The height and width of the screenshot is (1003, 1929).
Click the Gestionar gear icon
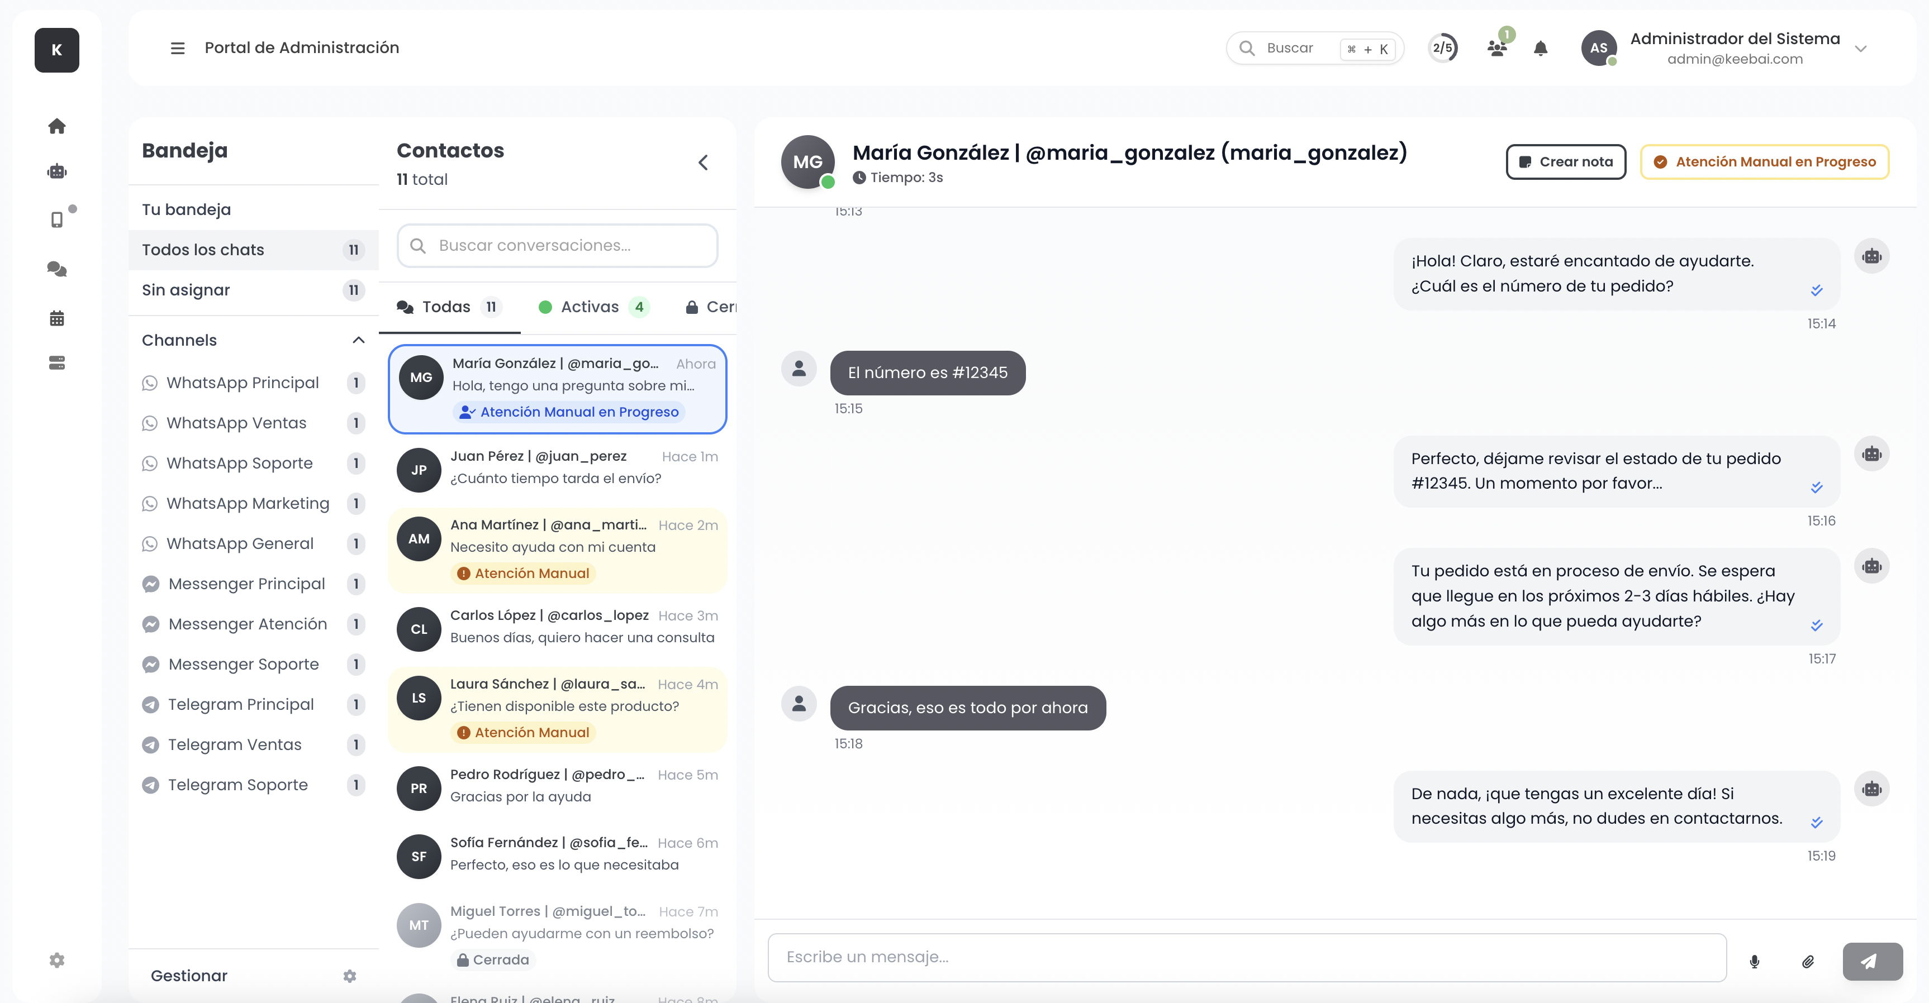tap(350, 976)
